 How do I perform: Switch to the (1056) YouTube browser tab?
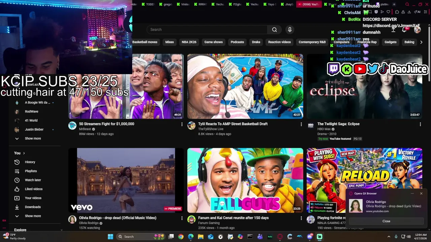pyautogui.click(x=308, y=4)
